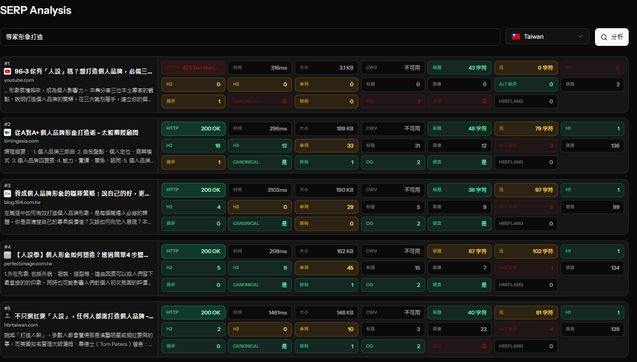
Task: Click the perfectimage.com.tw domain text
Action: 28,264
